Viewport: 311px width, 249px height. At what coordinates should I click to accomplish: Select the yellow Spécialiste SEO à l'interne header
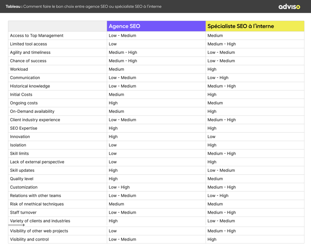254,26
